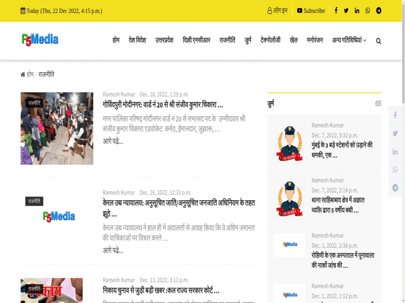
Task: Click F5Media thumbnail of केरल article
Action: coord(59,217)
